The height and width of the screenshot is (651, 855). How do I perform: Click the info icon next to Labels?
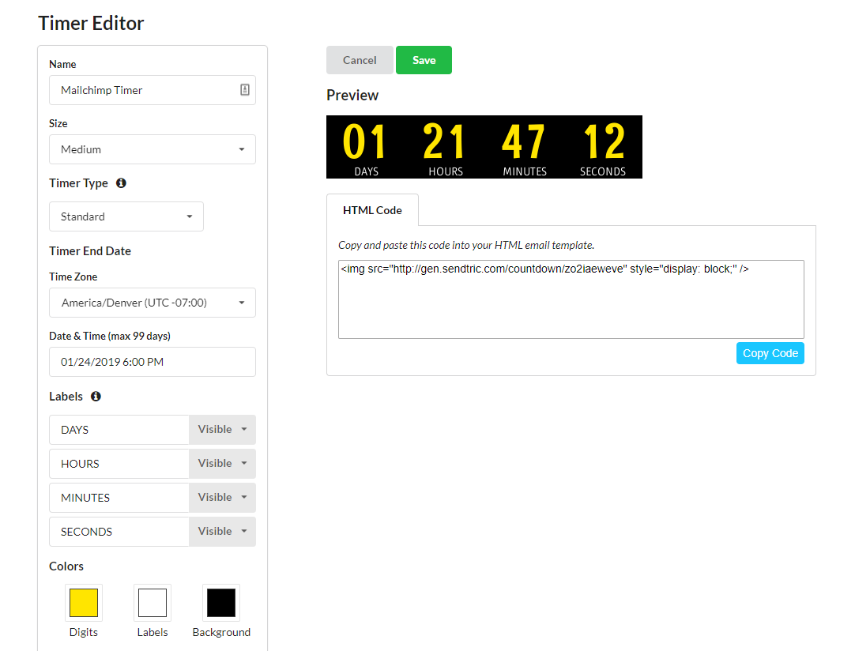[x=96, y=397]
